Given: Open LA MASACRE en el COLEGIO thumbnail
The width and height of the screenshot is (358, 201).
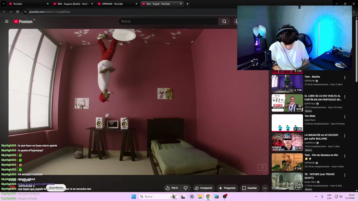Looking at the screenshot, I should tap(287, 142).
